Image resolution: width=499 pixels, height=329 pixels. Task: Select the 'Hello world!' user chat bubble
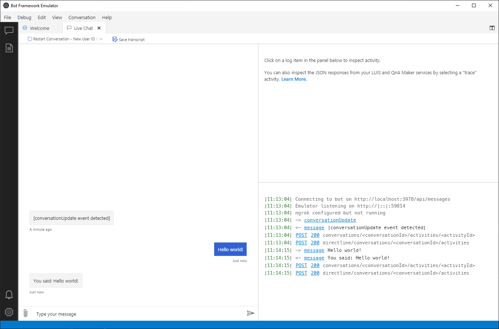tap(230, 249)
